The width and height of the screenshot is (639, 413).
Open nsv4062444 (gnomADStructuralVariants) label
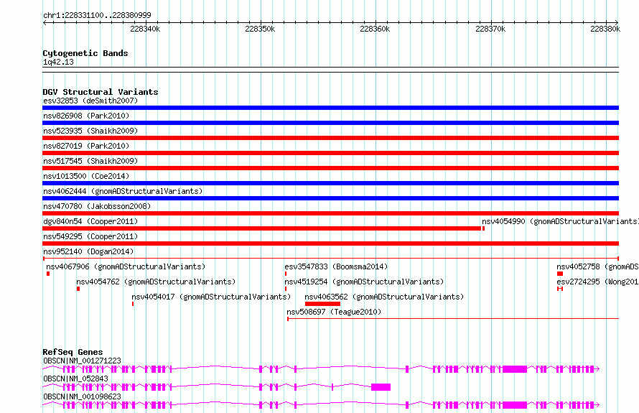click(123, 191)
